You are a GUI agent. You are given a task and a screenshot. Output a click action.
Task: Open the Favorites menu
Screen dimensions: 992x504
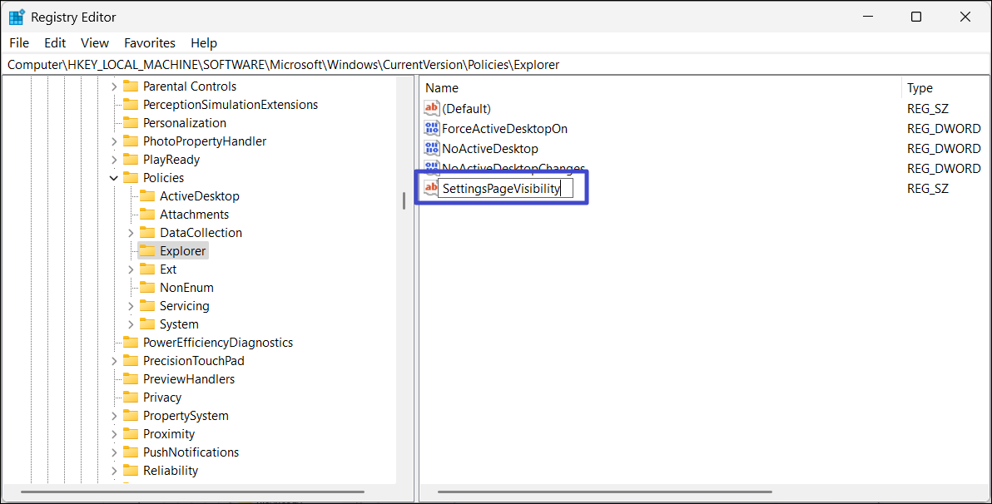coord(150,43)
